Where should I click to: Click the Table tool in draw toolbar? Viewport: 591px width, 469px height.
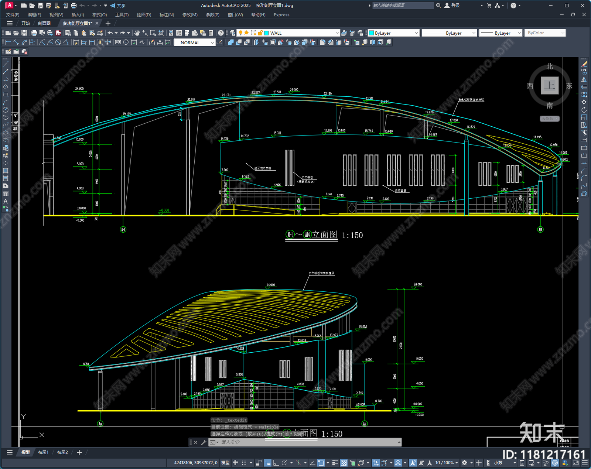point(6,194)
